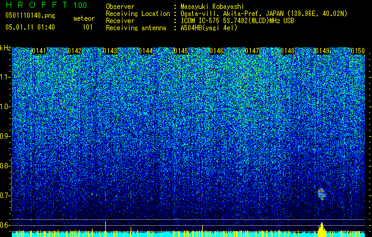Click the 1.0 kHz axis label
The height and width of the screenshot is (237, 372).
pyautogui.click(x=5, y=107)
